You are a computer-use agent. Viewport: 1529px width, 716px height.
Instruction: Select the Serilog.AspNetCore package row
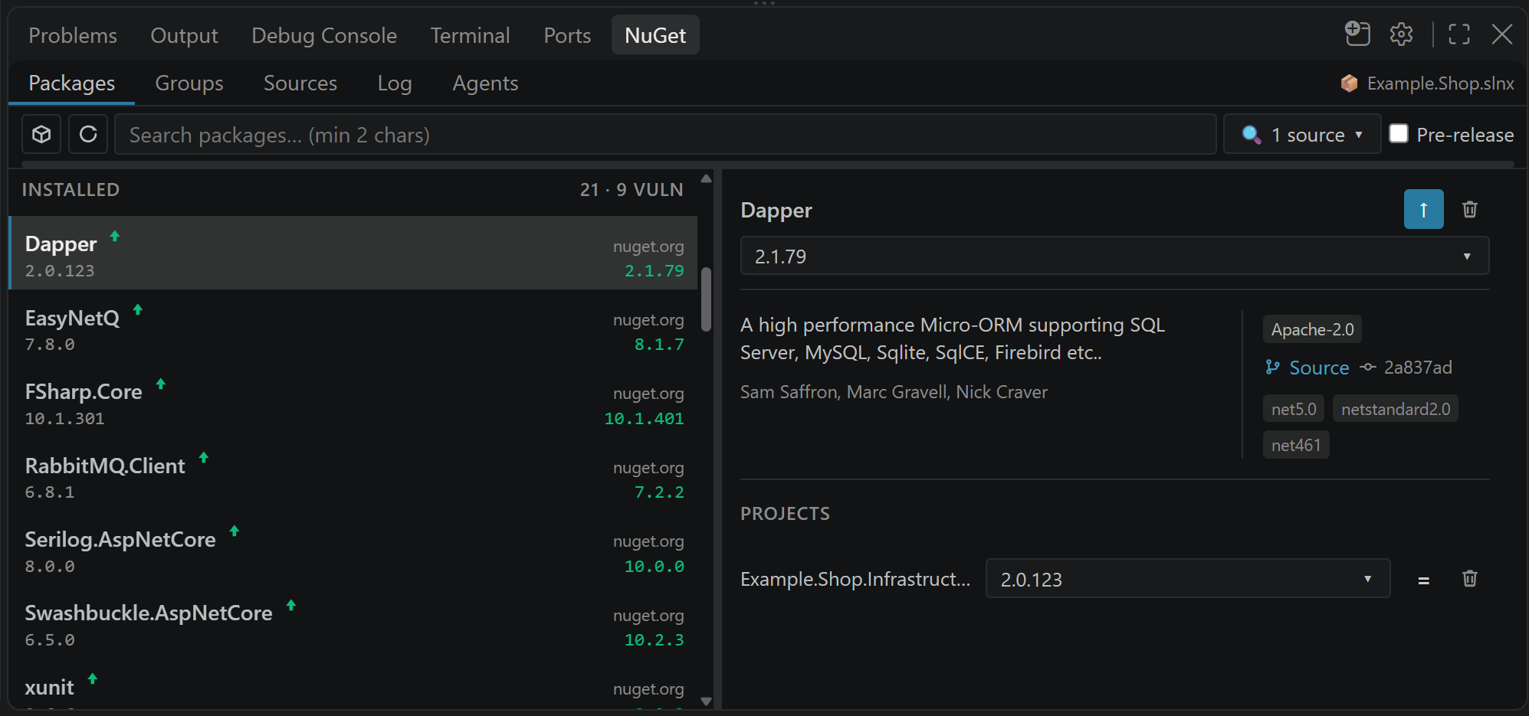353,548
